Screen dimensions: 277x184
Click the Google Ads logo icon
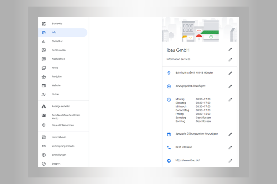[x=44, y=106]
